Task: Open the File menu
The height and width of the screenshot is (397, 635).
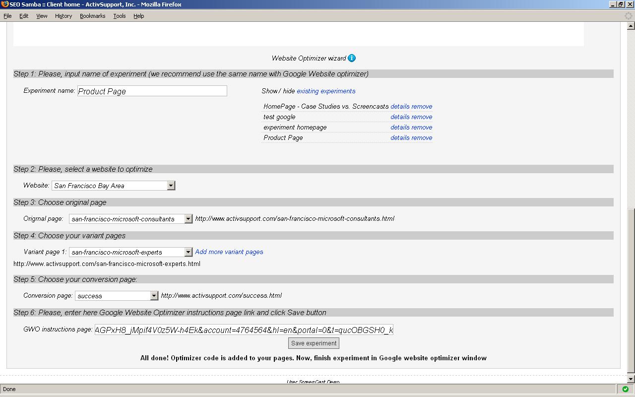Action: pos(7,16)
